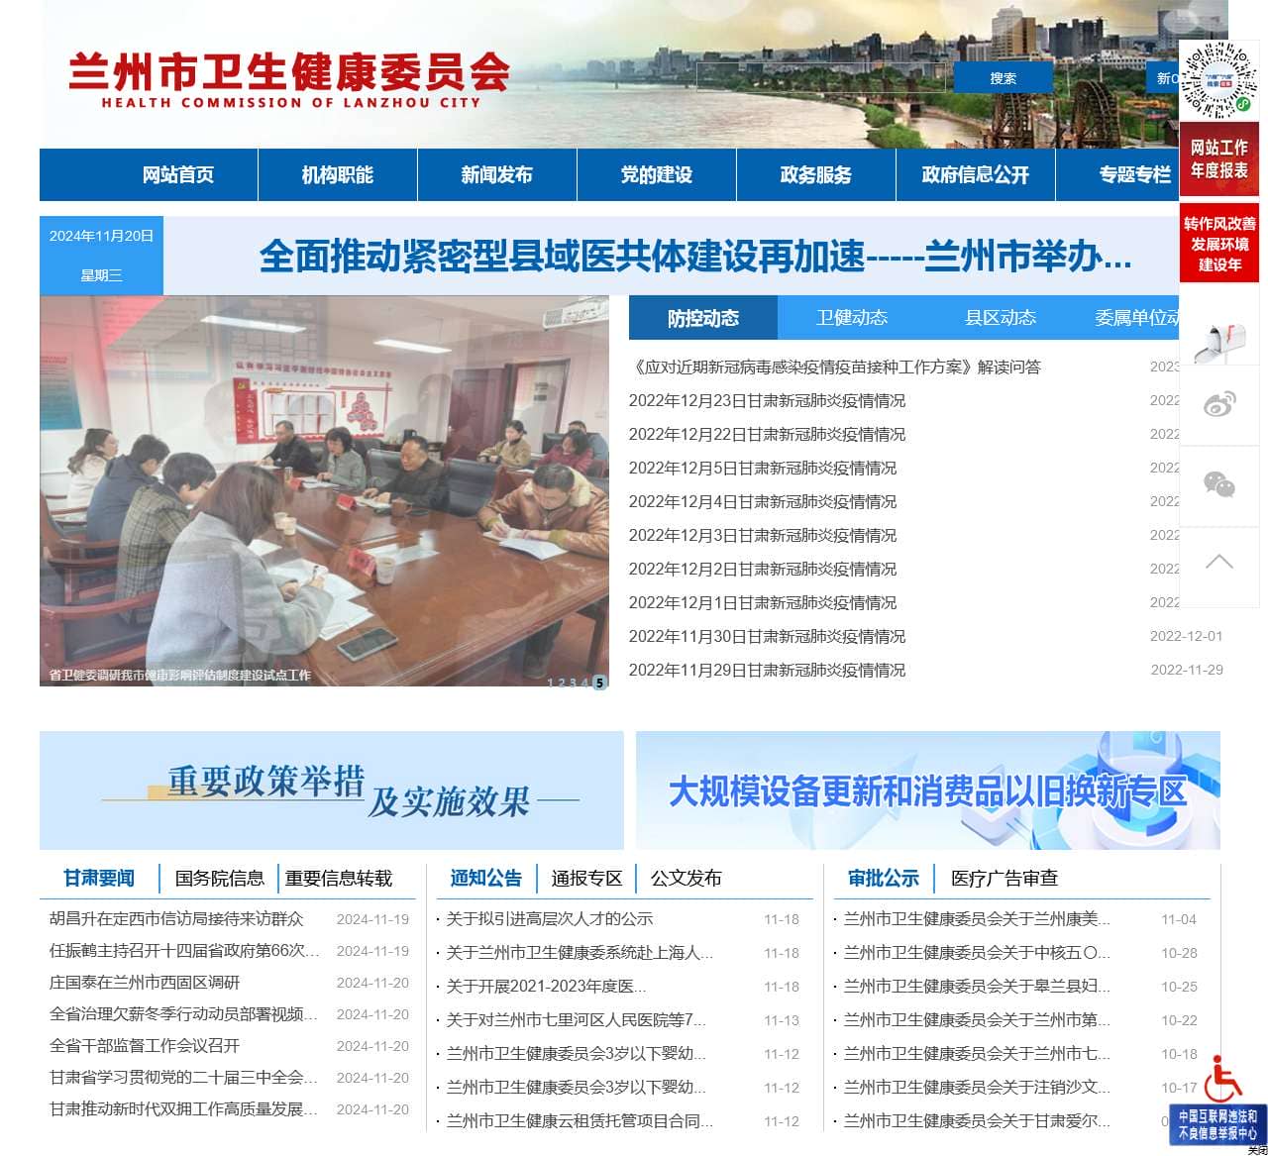
Task: Open 2022年12月4日甘肃新冠肺炎疫情情况
Action: (x=763, y=501)
